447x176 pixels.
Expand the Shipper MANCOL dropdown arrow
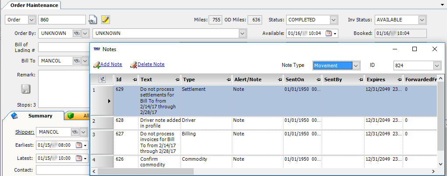[x=83, y=132]
